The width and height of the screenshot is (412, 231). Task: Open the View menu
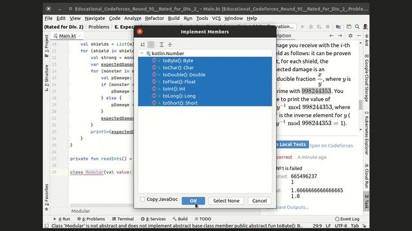pos(75,19)
